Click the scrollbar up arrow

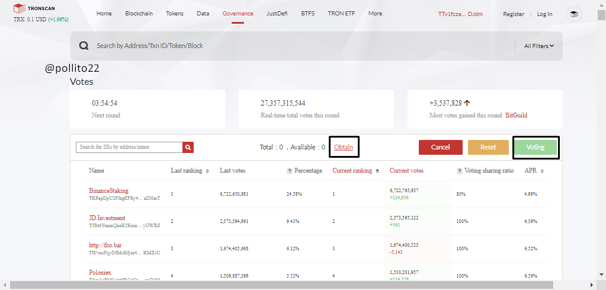602,4
